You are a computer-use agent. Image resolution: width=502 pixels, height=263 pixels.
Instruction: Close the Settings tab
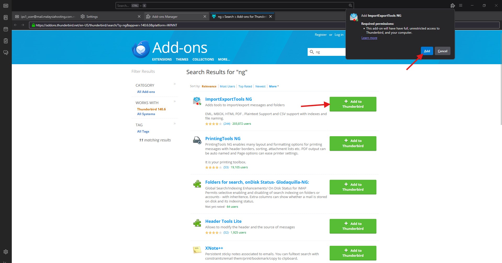(139, 17)
